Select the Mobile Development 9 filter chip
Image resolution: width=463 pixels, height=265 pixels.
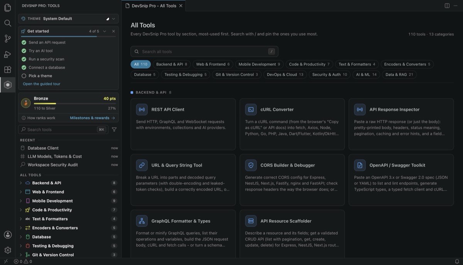click(x=259, y=64)
